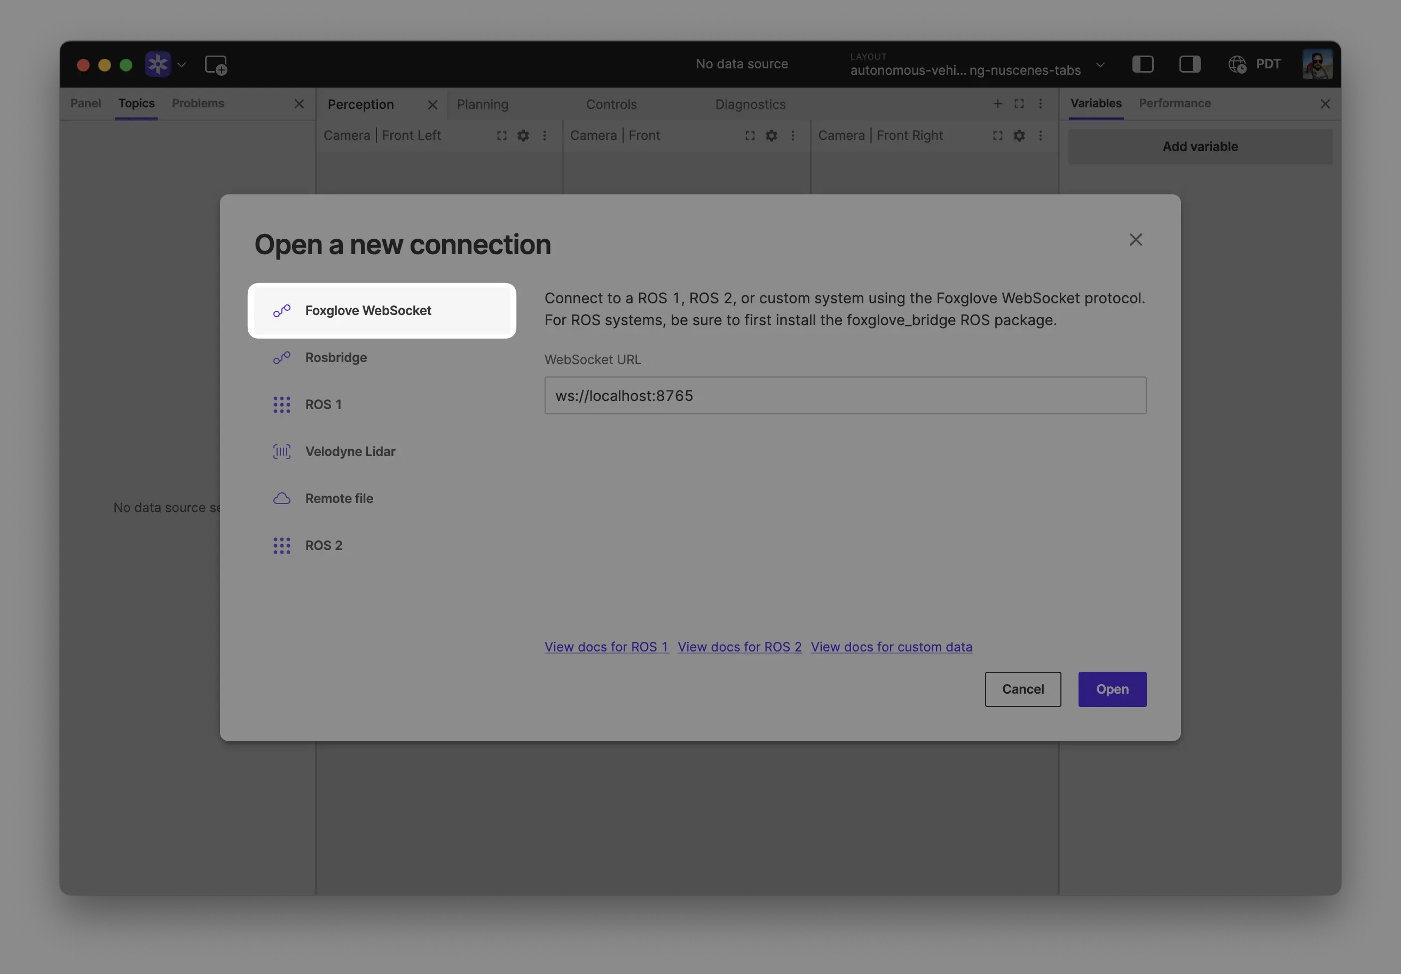Expand the Foxglove app menu chevron

pyautogui.click(x=181, y=64)
